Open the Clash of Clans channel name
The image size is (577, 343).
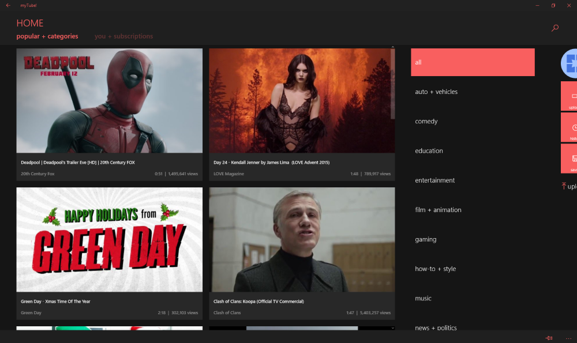pos(227,313)
